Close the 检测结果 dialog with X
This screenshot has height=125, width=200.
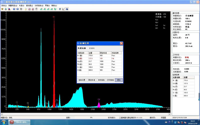121,43
